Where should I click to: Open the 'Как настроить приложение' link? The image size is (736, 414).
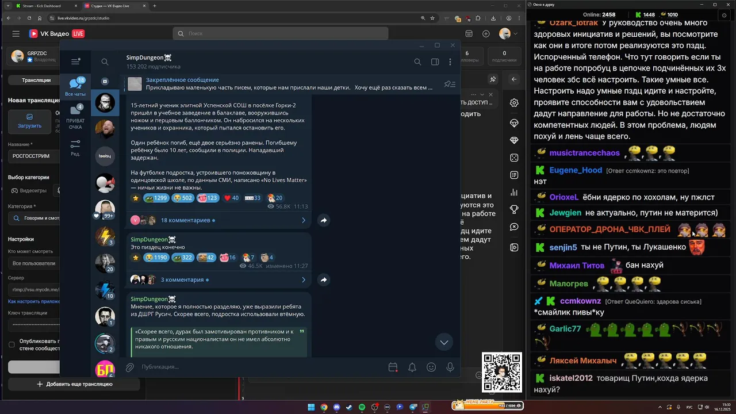[34, 301]
